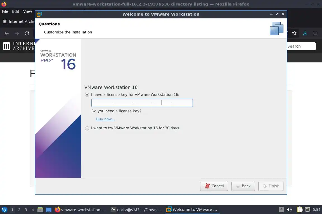Open the Buy now link
Viewport: 322px width, 214px height.
(105, 119)
